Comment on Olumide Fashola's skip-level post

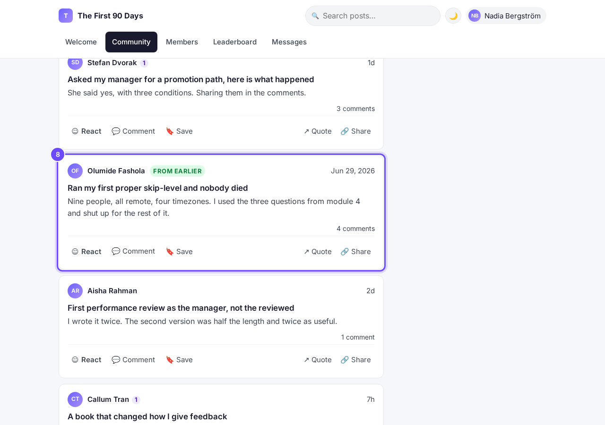pyautogui.click(x=133, y=251)
